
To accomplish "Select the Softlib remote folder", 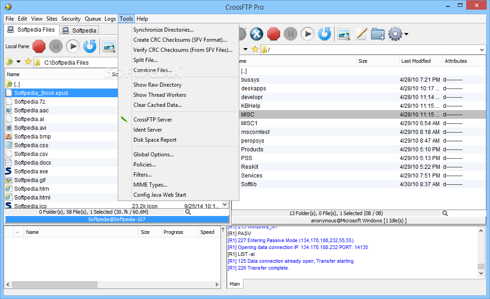I will (x=362, y=184).
